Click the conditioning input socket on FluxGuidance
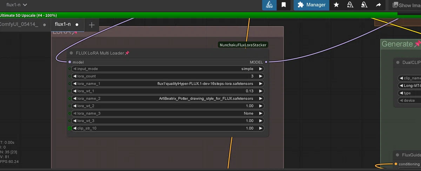The image size is (421, 171). click(x=396, y=164)
